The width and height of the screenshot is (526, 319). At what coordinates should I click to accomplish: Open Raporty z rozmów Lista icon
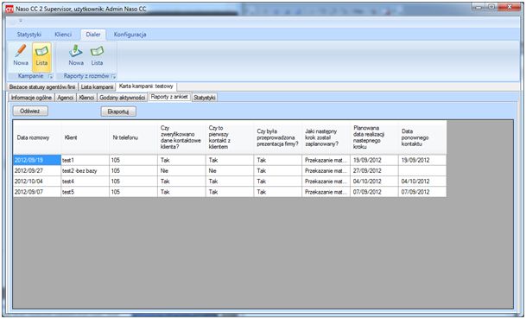[x=97, y=55]
